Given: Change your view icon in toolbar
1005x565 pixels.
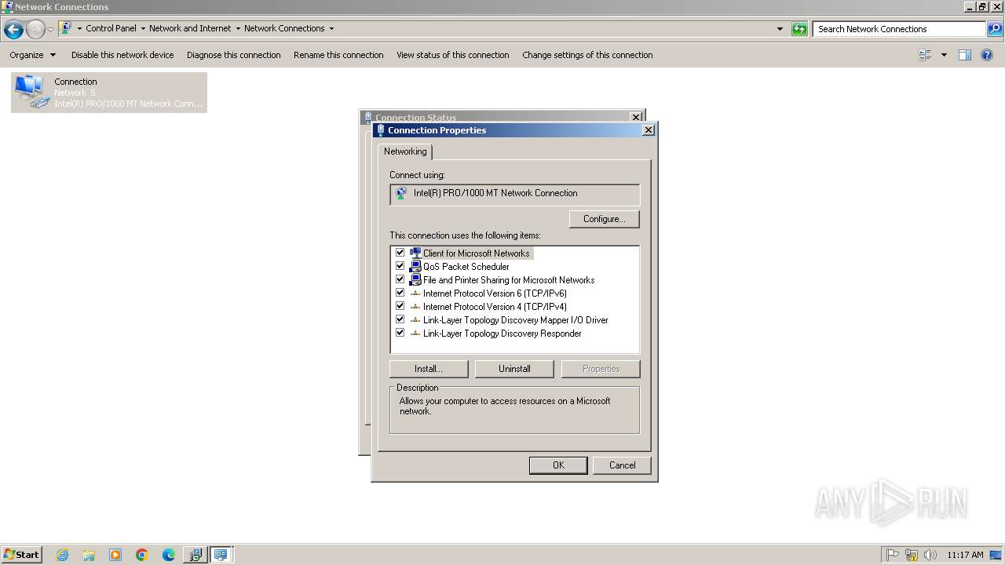Looking at the screenshot, I should coord(925,55).
